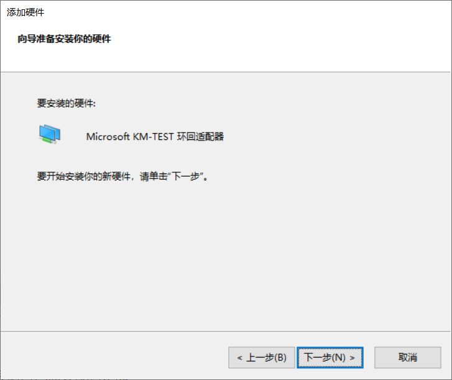Click the 环回适配器 text

click(x=200, y=136)
